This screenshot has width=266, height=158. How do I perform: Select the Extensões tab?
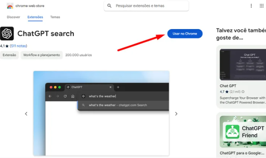coord(35,17)
